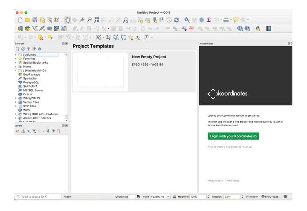Click the Zoom In magnifier tool
This screenshot has width=307, height=211.
pyautogui.click(x=82, y=20)
